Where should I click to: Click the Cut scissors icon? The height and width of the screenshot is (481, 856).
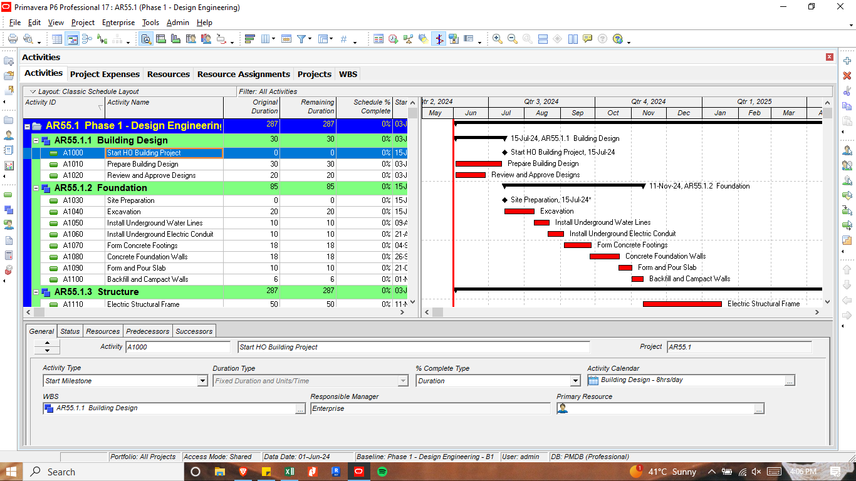(x=847, y=91)
